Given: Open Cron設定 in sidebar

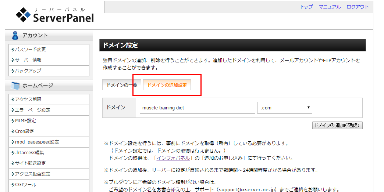Looking at the screenshot, I should (x=25, y=131).
